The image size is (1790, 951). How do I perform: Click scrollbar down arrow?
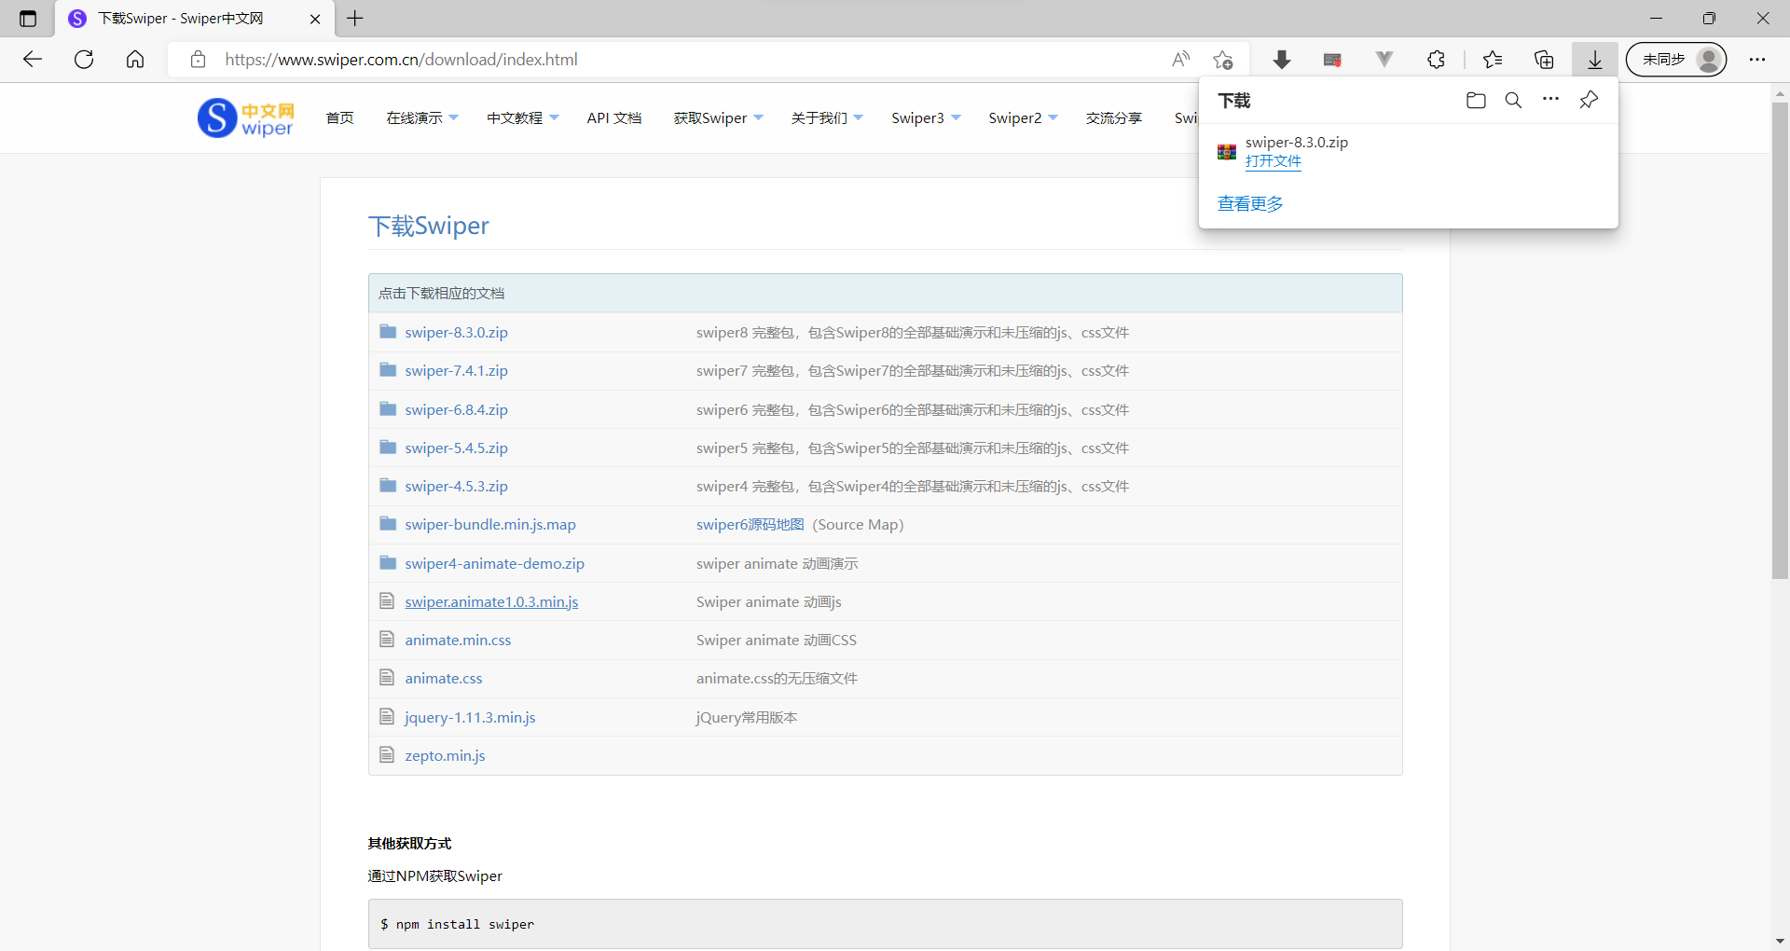pyautogui.click(x=1780, y=942)
